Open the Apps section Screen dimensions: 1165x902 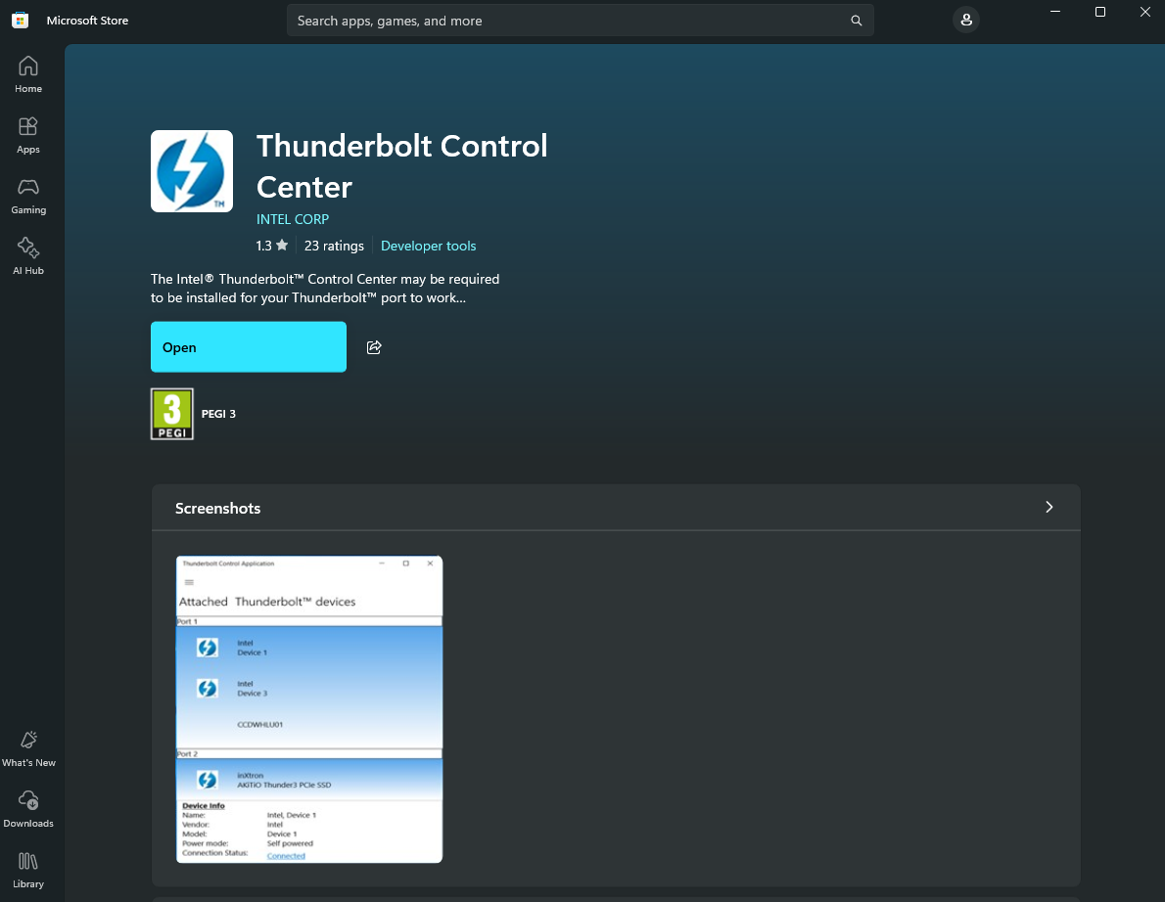tap(28, 135)
